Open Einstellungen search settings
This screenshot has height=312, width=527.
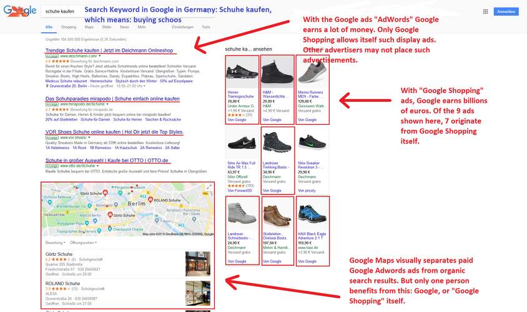(x=182, y=27)
